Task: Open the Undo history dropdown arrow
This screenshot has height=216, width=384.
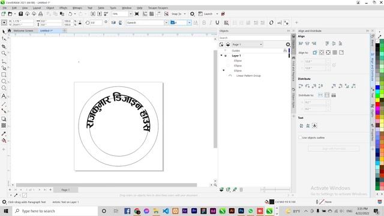Action: click(x=75, y=14)
